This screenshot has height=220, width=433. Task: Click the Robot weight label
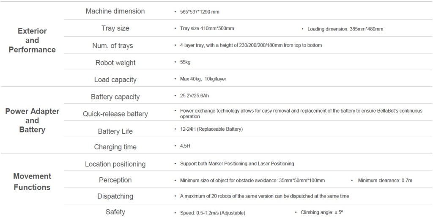(115, 63)
